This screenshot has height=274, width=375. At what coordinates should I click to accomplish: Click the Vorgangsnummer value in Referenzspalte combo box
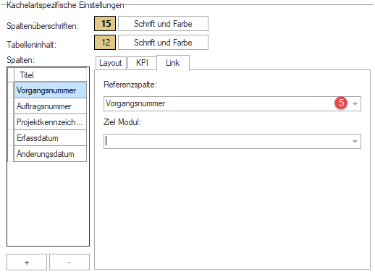pyautogui.click(x=135, y=103)
